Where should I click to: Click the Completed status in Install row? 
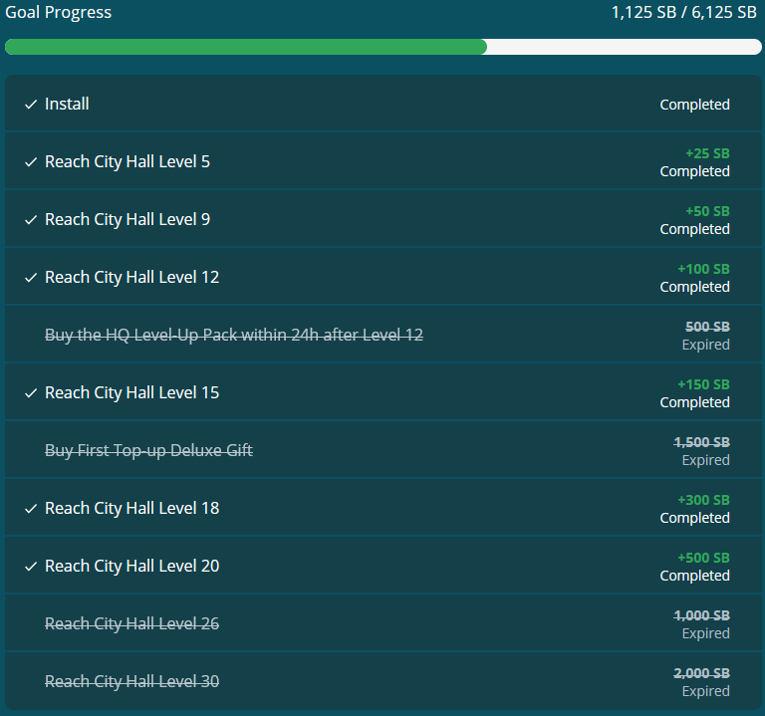[694, 105]
